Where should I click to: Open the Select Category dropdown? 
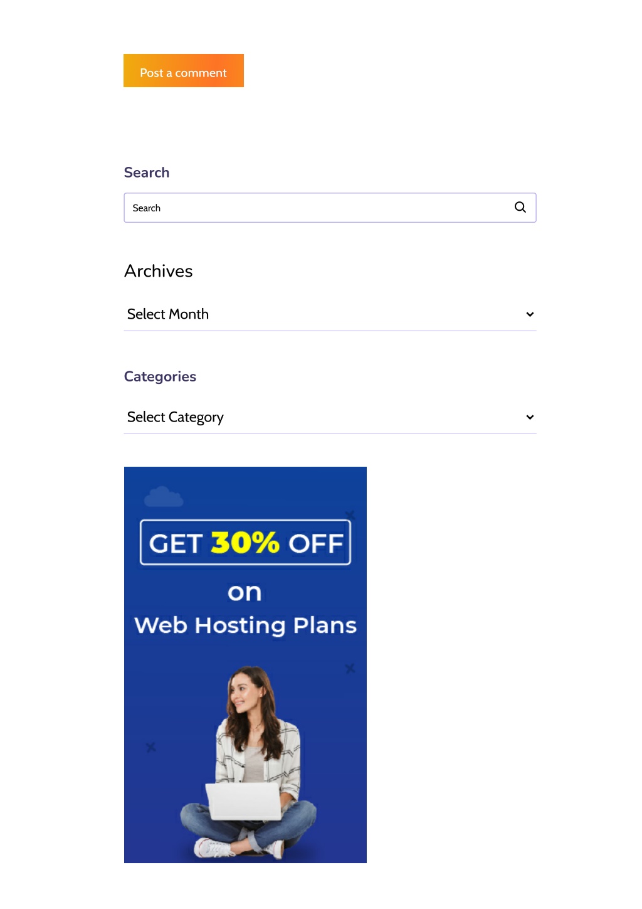(x=330, y=417)
